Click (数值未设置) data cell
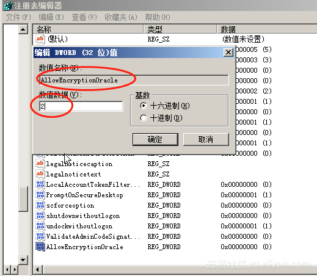Viewport: 317px width, 276px height. point(243,39)
